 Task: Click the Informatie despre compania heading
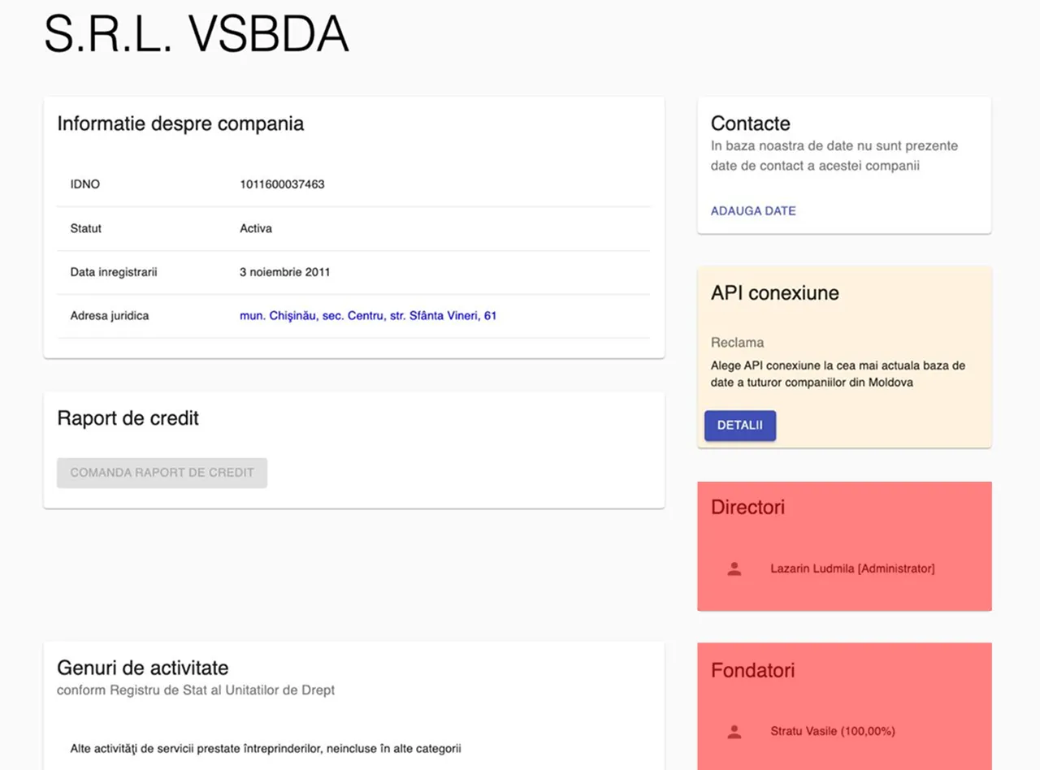pos(180,123)
